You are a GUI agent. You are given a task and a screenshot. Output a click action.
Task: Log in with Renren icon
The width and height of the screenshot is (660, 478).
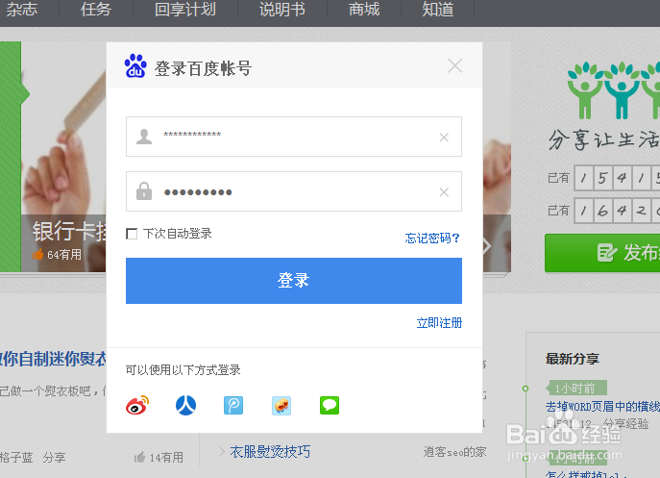tap(185, 406)
